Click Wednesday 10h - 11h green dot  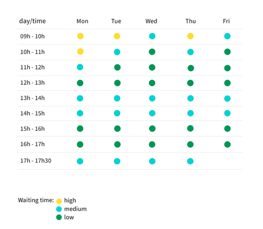tap(152, 52)
